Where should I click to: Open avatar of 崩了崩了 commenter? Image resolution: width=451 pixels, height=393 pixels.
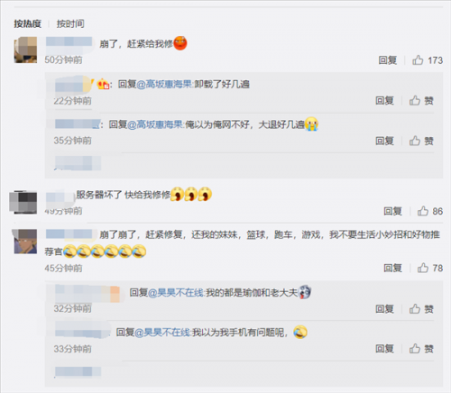[x=25, y=242]
